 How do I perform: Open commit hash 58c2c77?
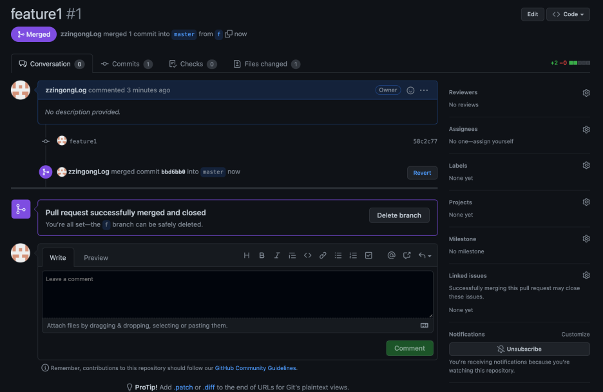pyautogui.click(x=425, y=141)
